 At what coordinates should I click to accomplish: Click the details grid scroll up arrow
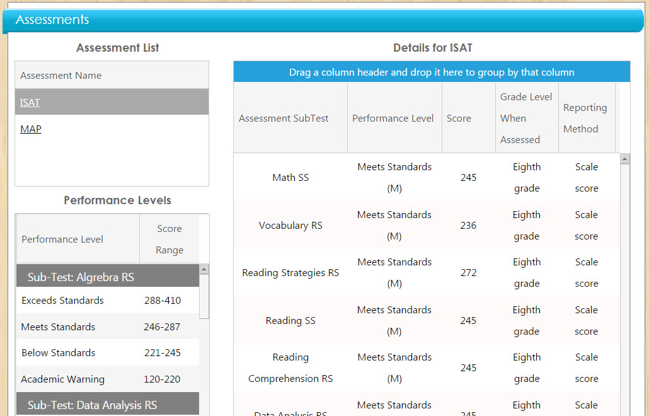tap(625, 159)
